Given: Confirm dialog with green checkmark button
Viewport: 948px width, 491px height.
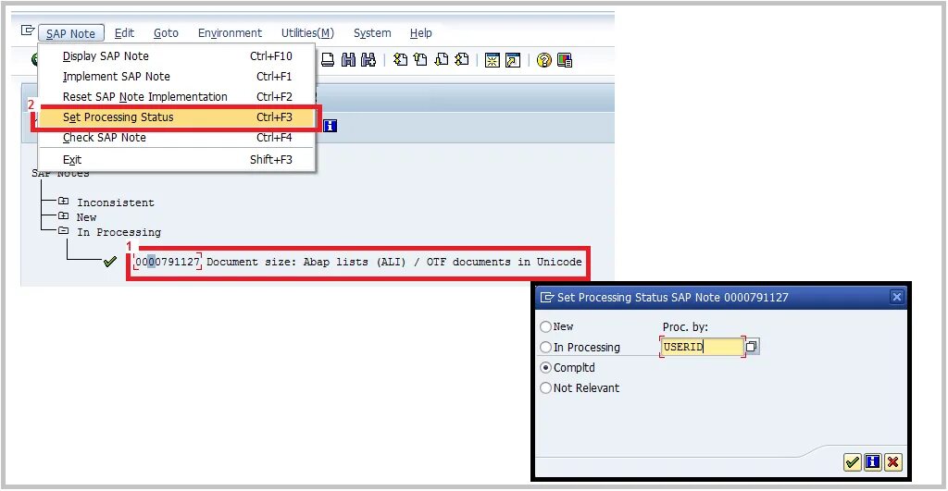Looking at the screenshot, I should click(x=852, y=462).
